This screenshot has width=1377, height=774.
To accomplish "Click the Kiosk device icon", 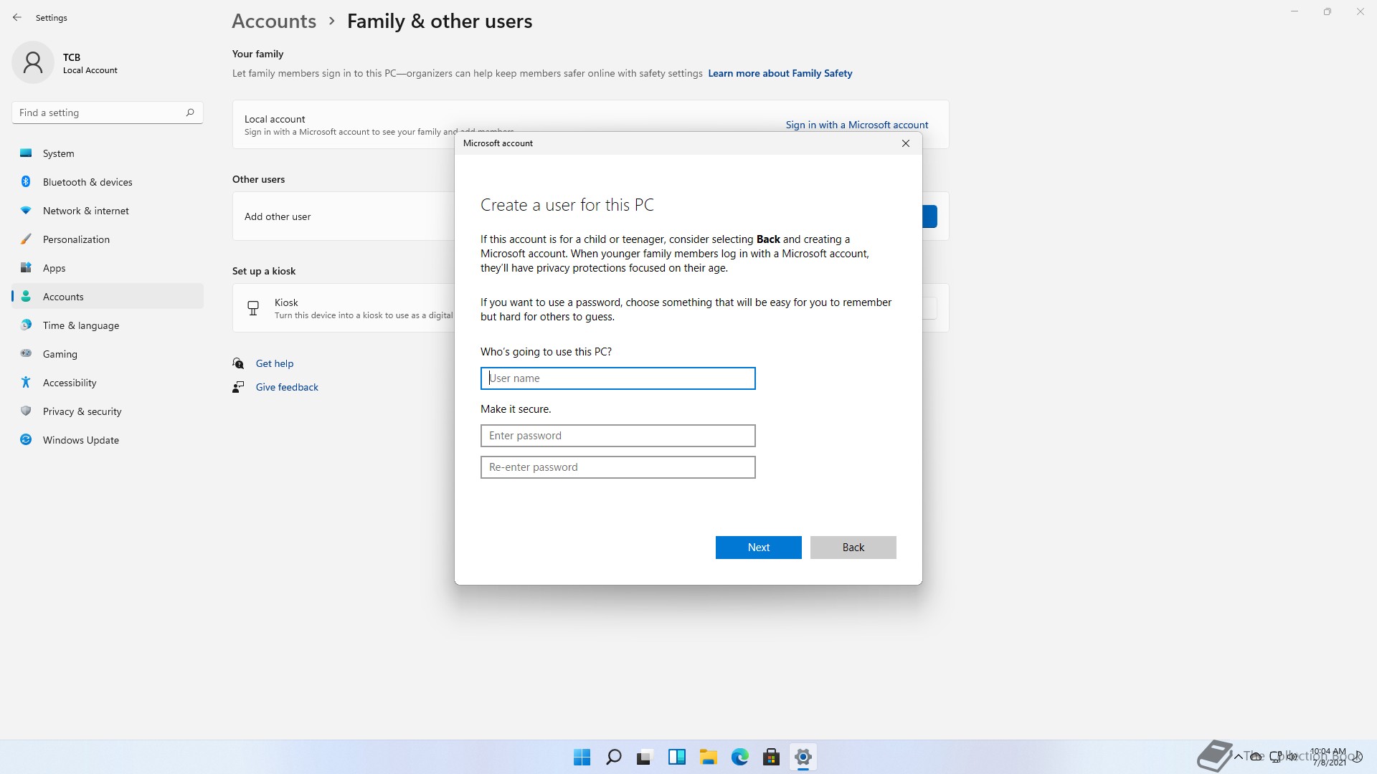I will click(253, 308).
